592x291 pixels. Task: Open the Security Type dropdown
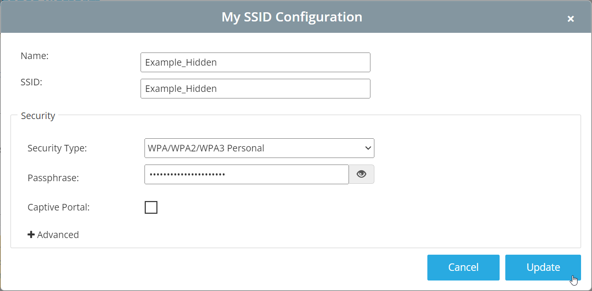click(x=259, y=148)
